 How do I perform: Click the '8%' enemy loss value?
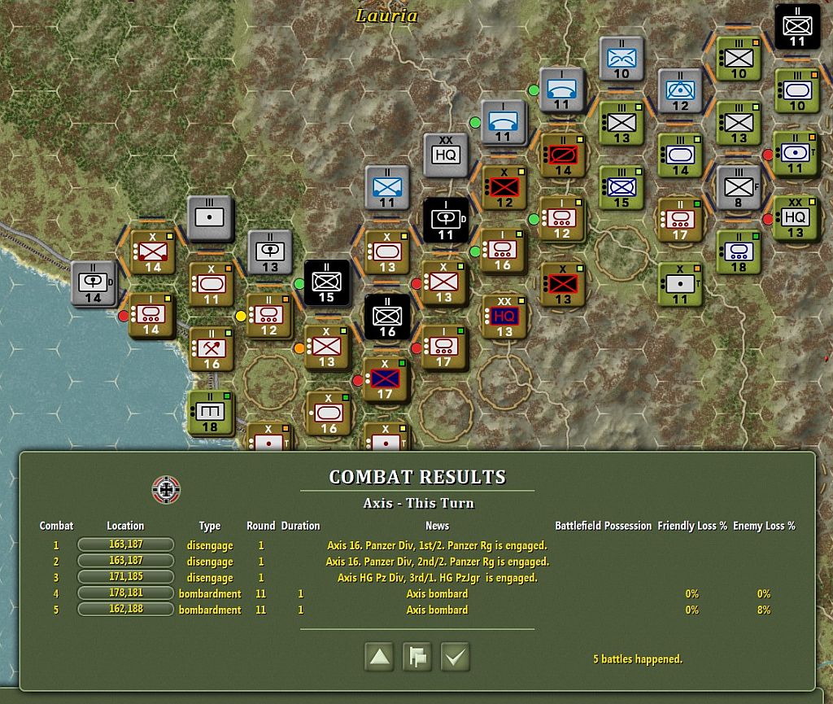tap(764, 610)
